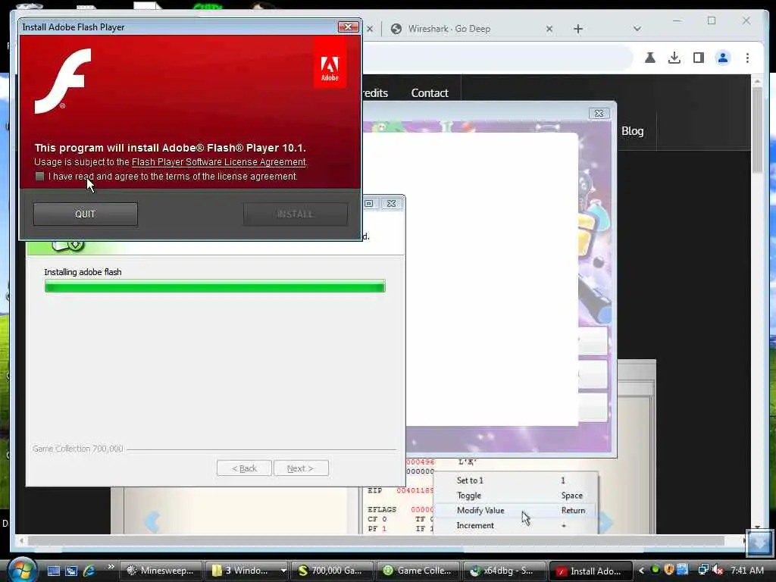The width and height of the screenshot is (776, 582).
Task: Click the Install Adobe taskbar button
Action: 591,571
